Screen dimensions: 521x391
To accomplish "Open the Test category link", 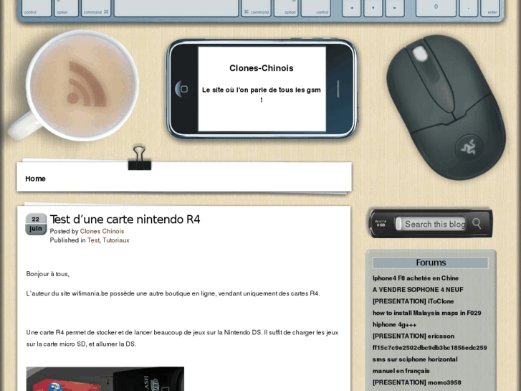I will (x=93, y=240).
